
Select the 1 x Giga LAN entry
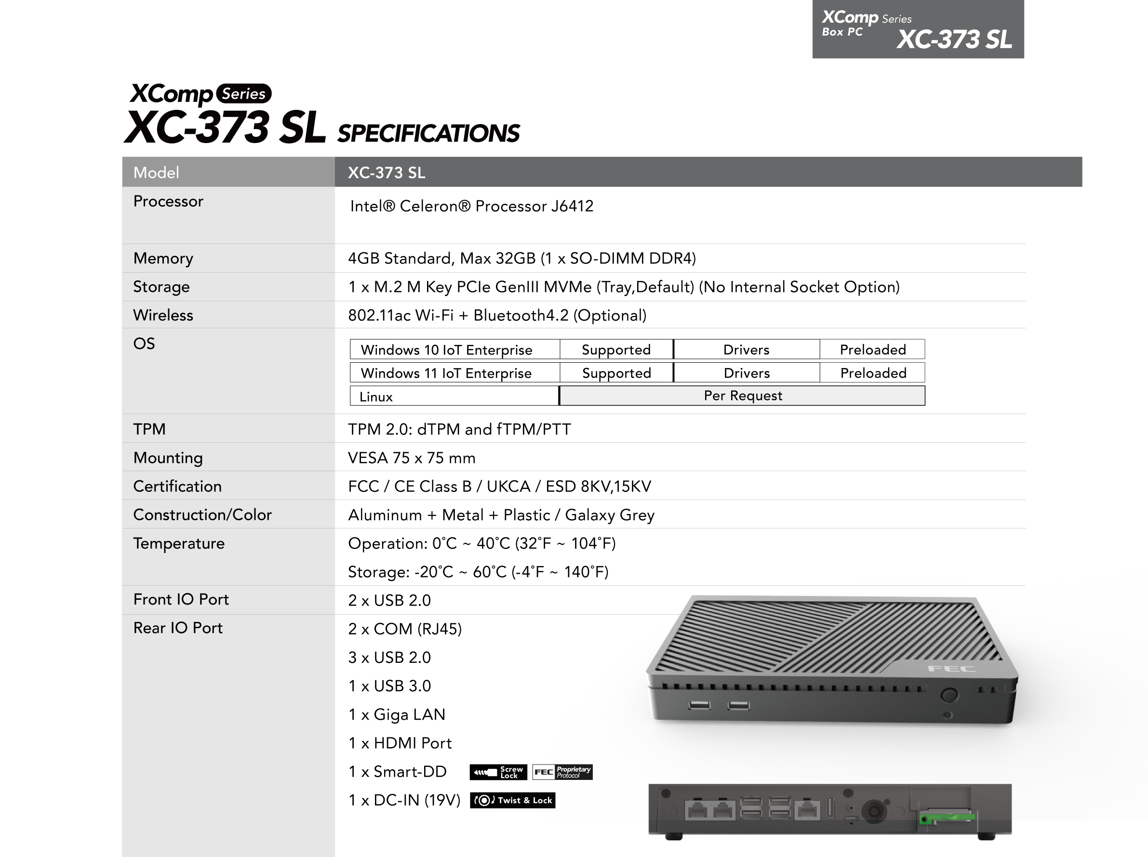[397, 715]
